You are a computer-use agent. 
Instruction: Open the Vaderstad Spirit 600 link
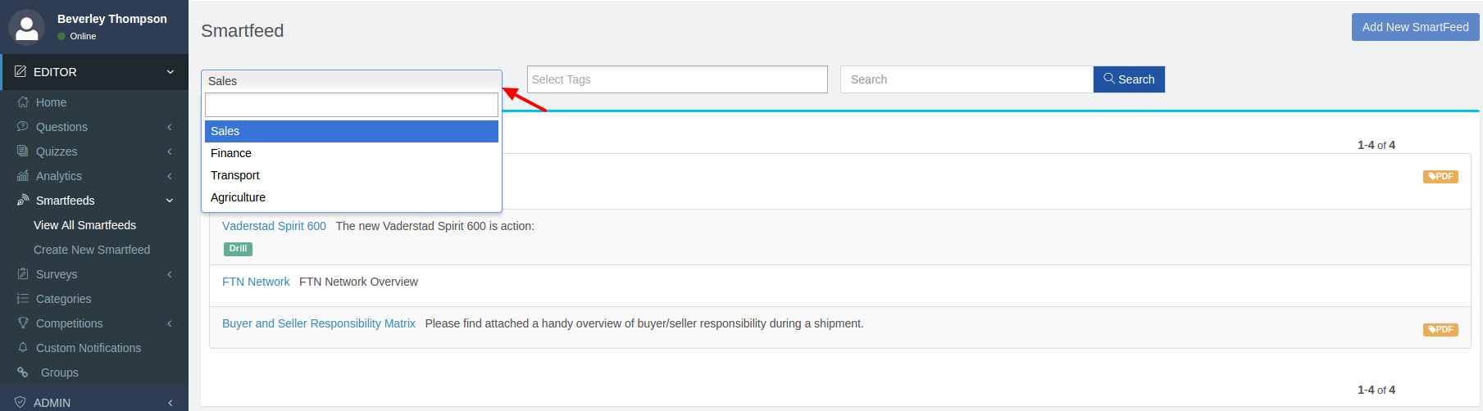coord(274,226)
